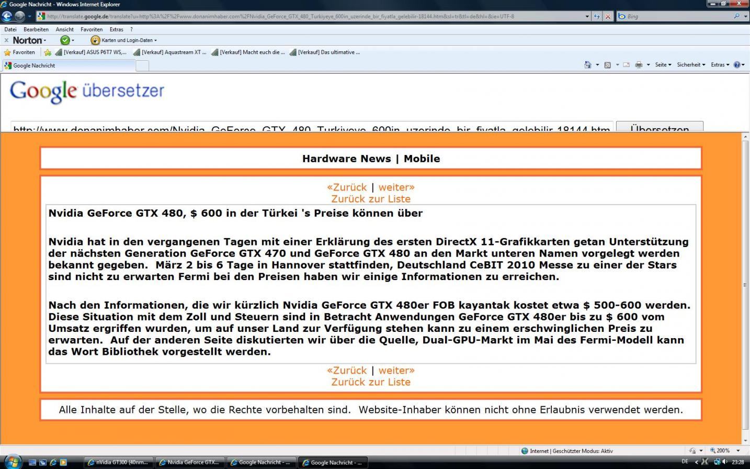The width and height of the screenshot is (750, 469).
Task: Click the top Zurück zur Liste link
Action: point(371,199)
